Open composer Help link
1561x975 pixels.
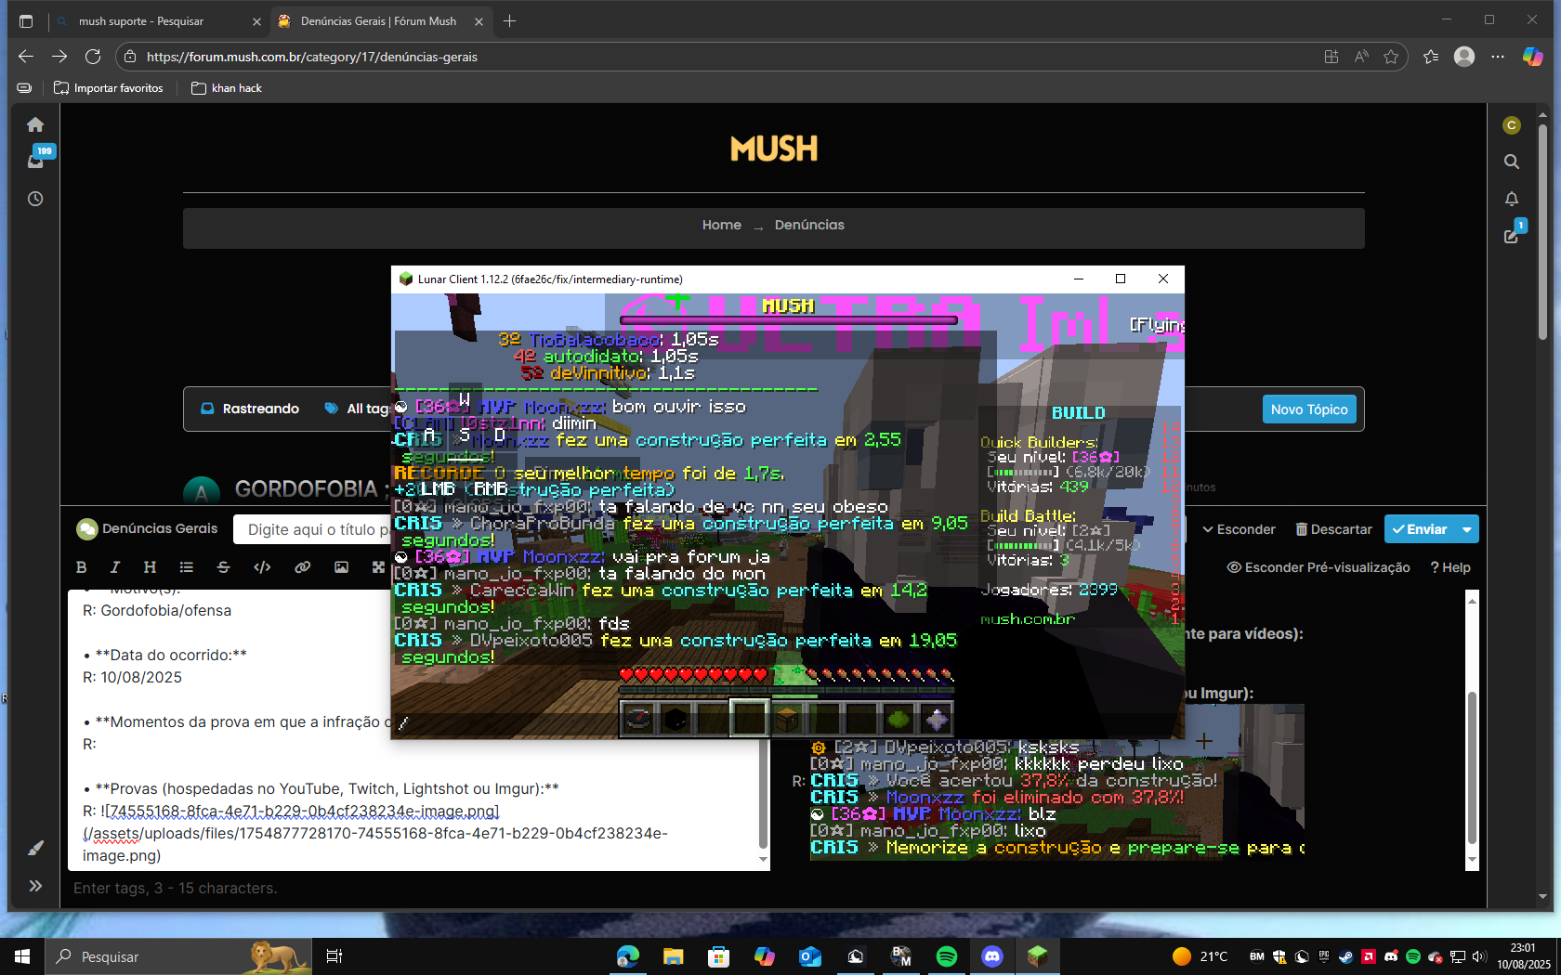tap(1450, 567)
